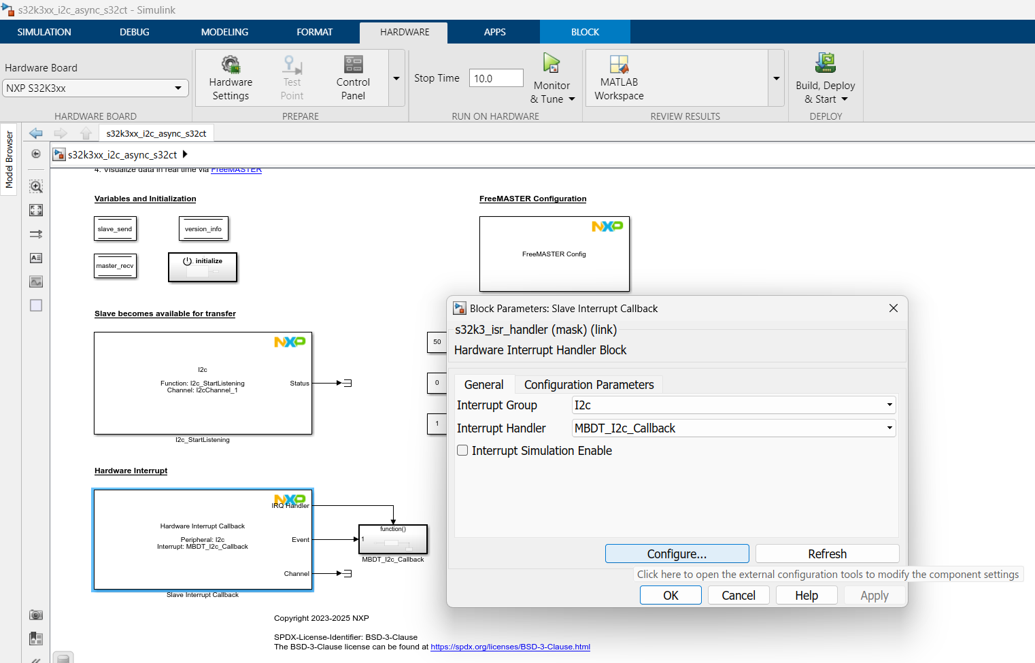Add an annotation from the palette

pyautogui.click(x=36, y=258)
